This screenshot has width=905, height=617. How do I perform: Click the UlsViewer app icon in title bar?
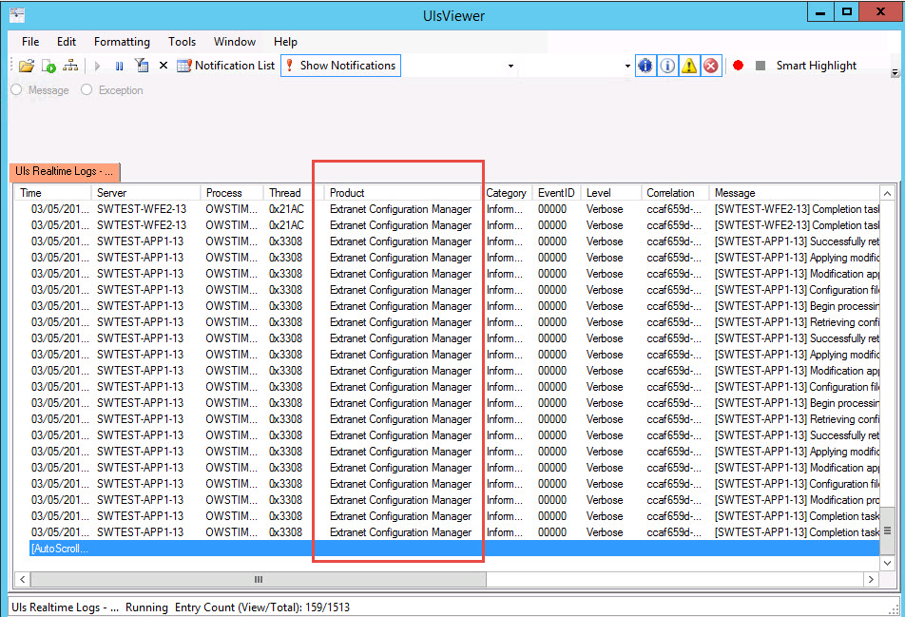(x=17, y=14)
